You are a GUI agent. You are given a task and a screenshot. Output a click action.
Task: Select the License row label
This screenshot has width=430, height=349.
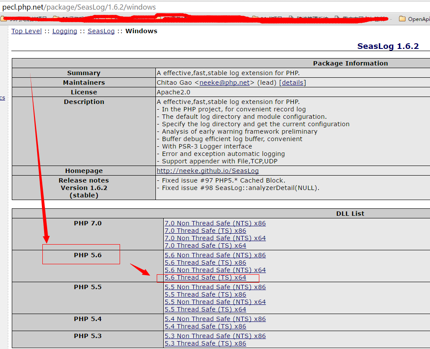point(84,92)
